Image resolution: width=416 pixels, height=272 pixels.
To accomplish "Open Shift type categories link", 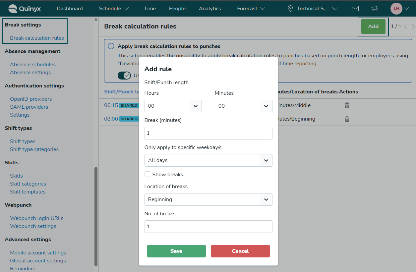I will tap(34, 149).
